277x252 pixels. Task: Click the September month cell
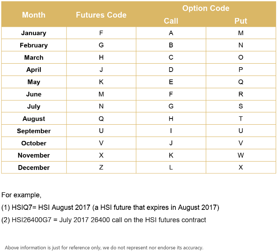point(34,131)
